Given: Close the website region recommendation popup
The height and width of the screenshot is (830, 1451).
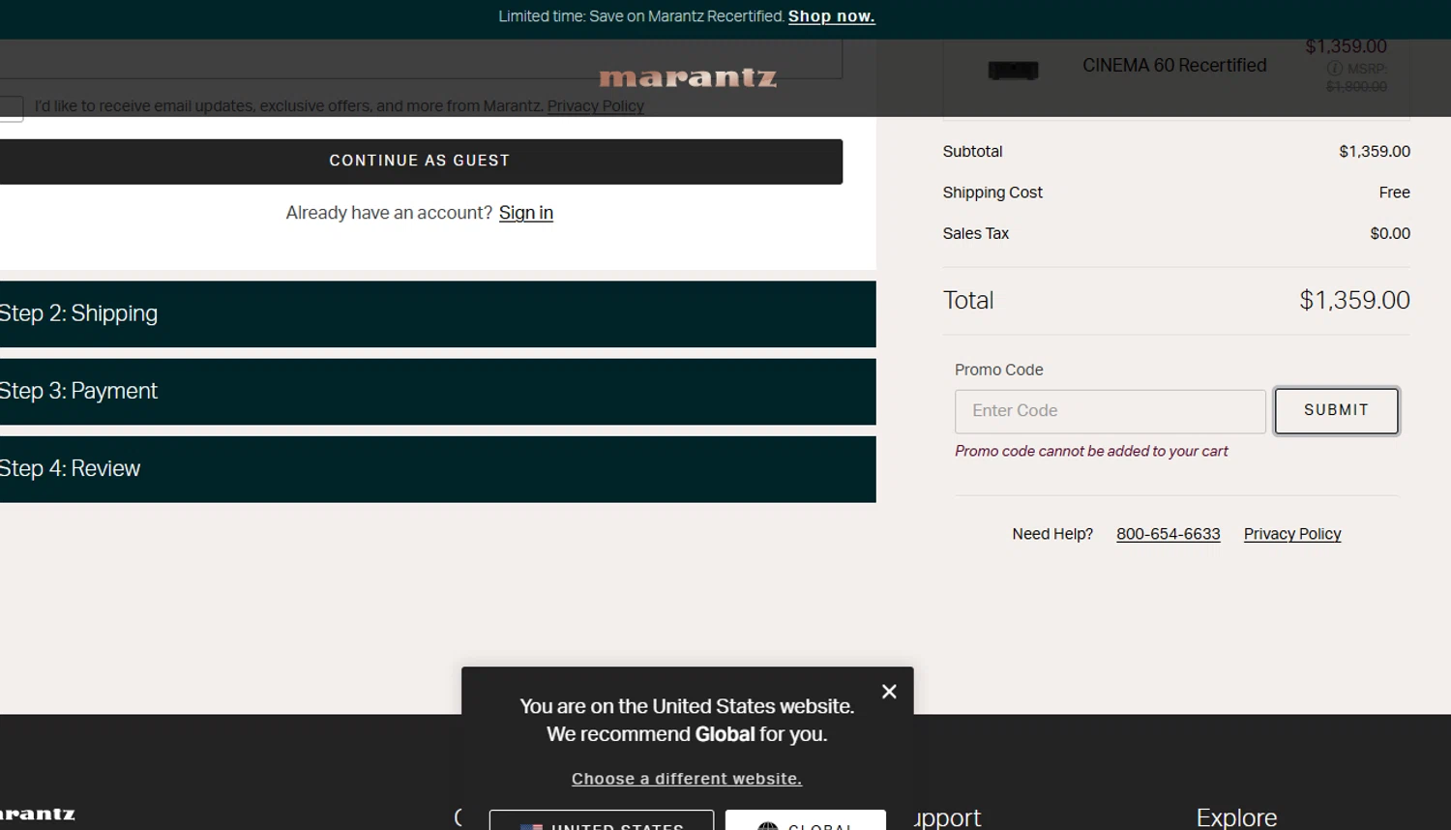Looking at the screenshot, I should click(889, 692).
